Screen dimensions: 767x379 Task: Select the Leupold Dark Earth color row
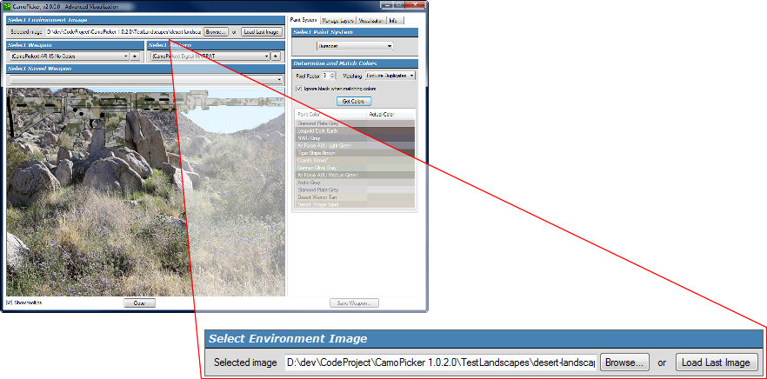pos(355,131)
